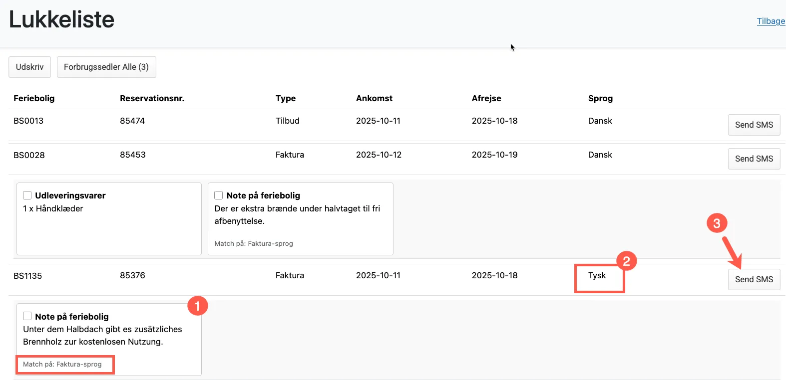Click the red annotation marker number 3
Viewport: 786px width, 380px height.
(717, 223)
